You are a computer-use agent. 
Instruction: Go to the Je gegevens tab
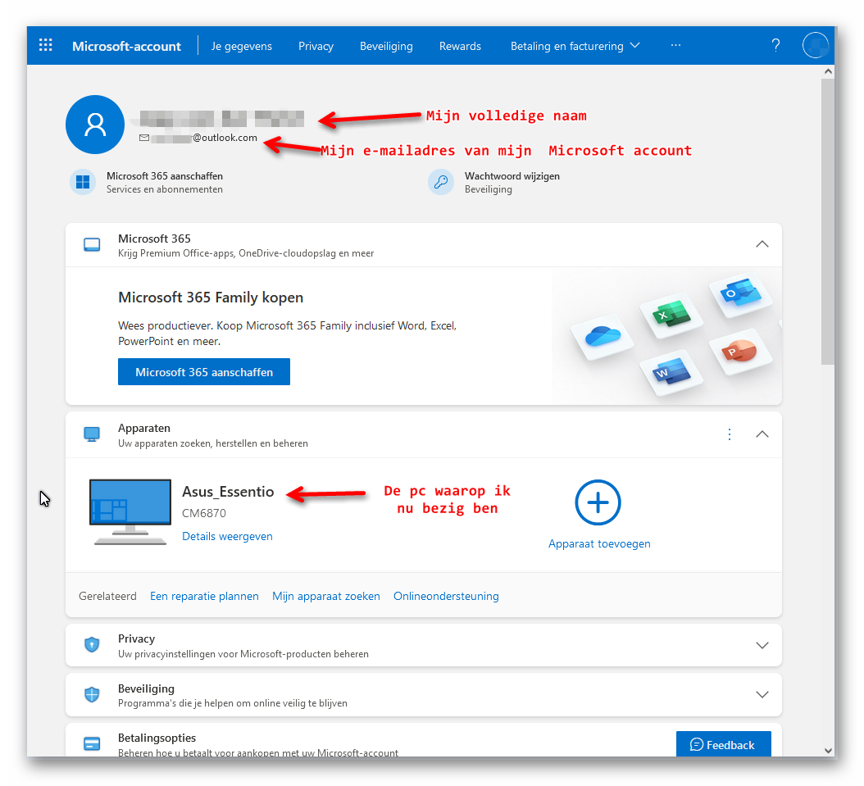[x=241, y=46]
